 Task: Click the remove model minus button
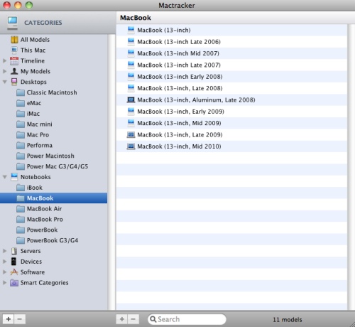tap(133, 319)
